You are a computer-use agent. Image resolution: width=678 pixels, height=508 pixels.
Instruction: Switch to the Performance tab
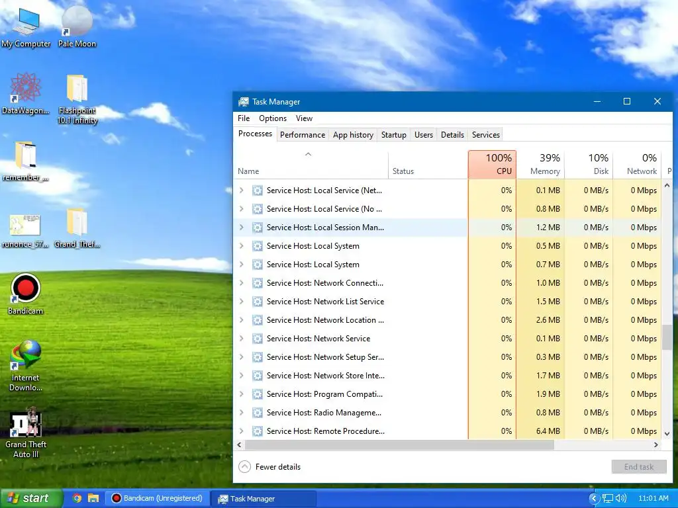point(302,135)
